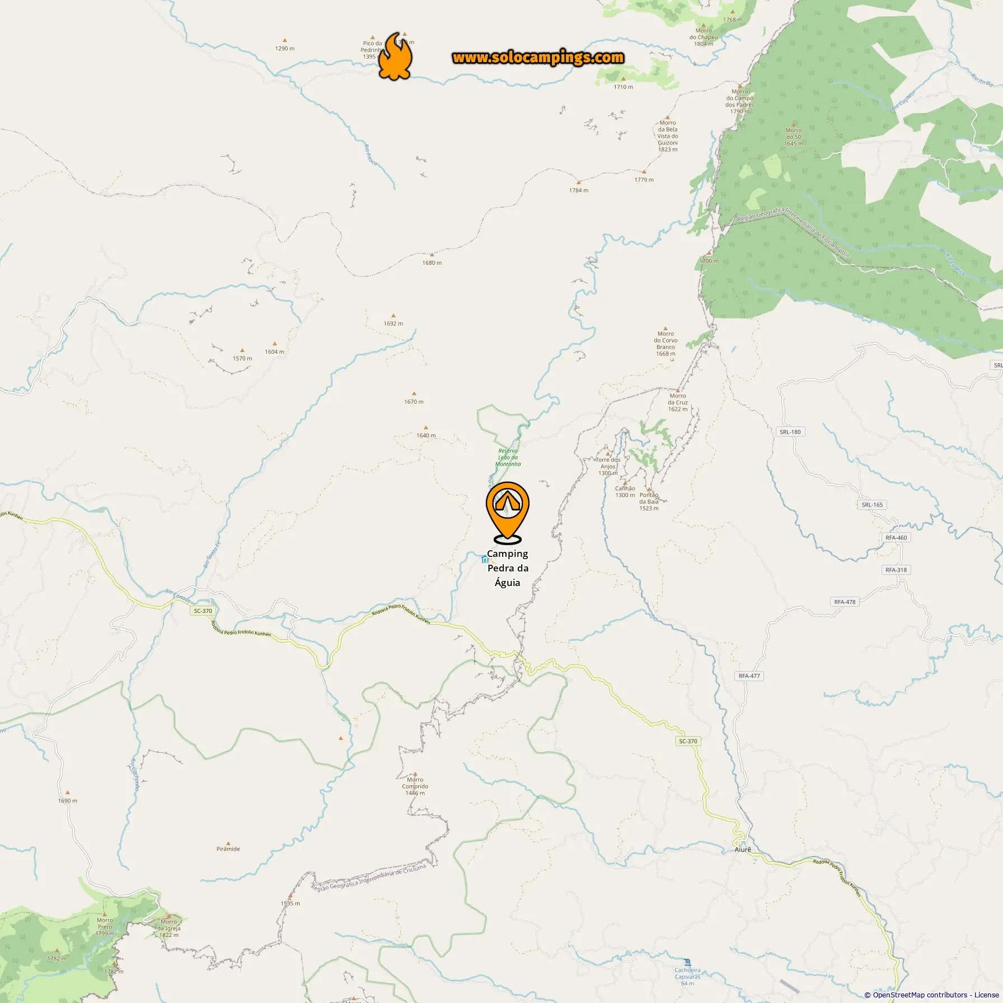Select the SRL-180 road shield
Viewport: 1003px width, 1003px height.
pos(790,432)
